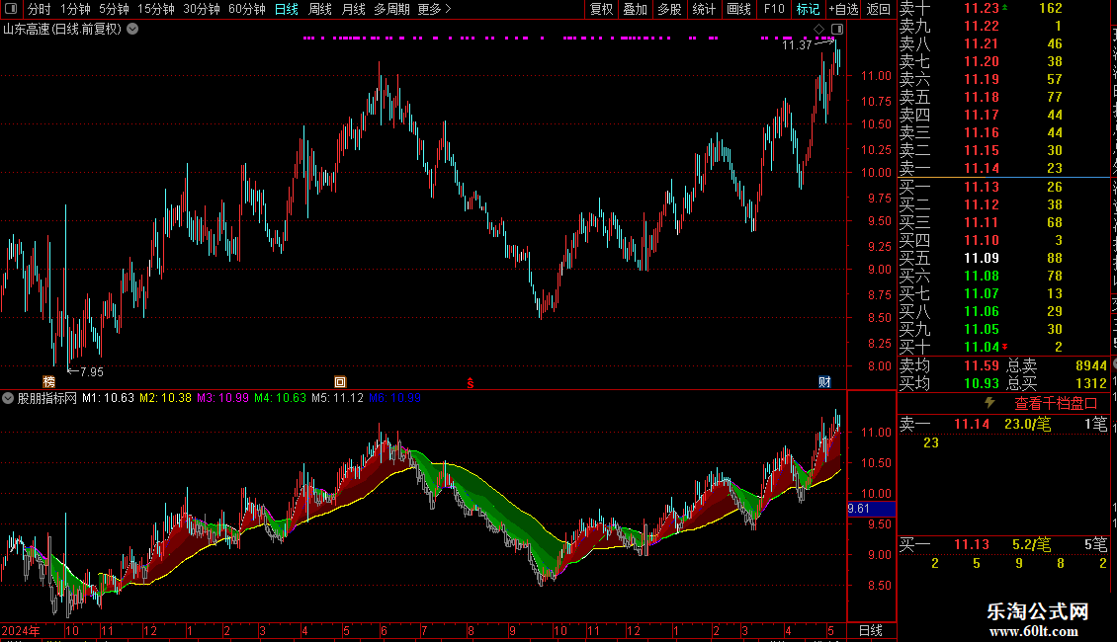This screenshot has height=642, width=1117.
Task: Toggle the 标记 mark option
Action: pyautogui.click(x=808, y=9)
